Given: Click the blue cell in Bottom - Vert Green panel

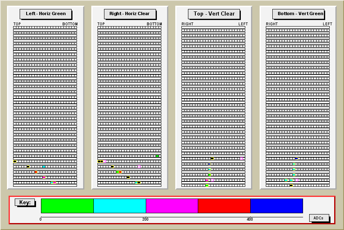Looking at the screenshot, I should 296,159.
